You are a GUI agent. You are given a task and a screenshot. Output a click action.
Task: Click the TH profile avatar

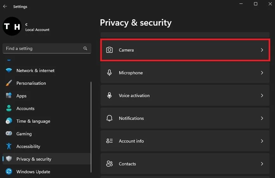pyautogui.click(x=12, y=27)
